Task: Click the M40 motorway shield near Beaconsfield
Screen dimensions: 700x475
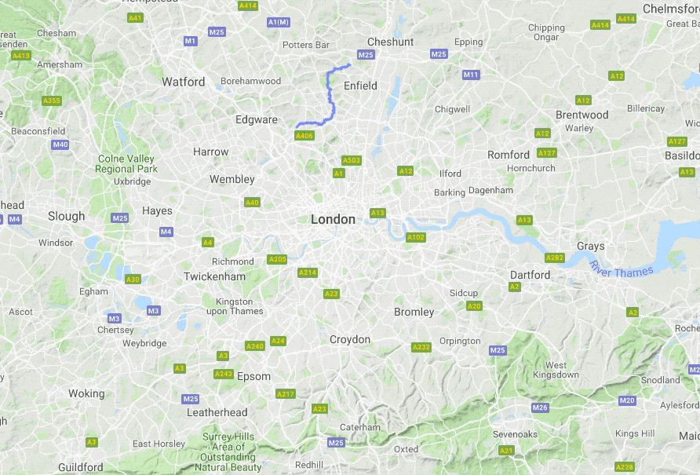Action: 60,144
